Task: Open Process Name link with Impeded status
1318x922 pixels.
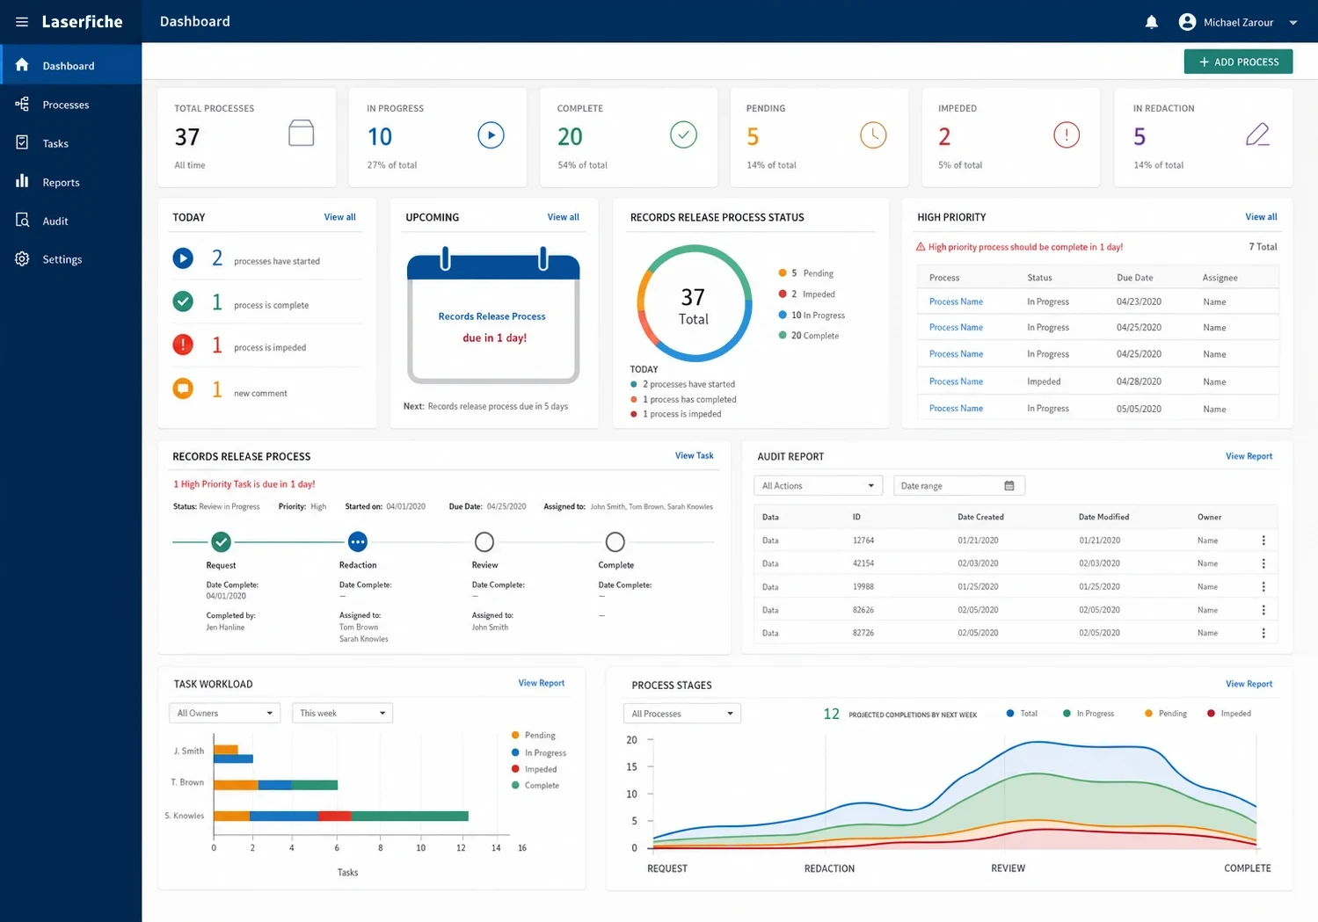Action: (x=956, y=381)
